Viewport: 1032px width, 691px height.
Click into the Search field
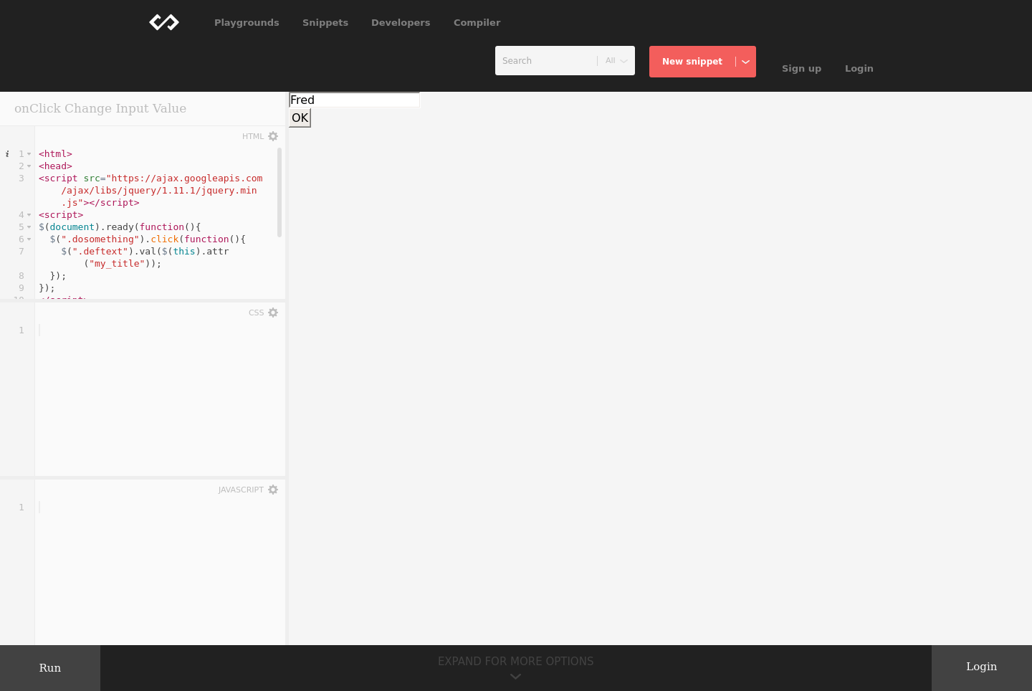click(546, 61)
